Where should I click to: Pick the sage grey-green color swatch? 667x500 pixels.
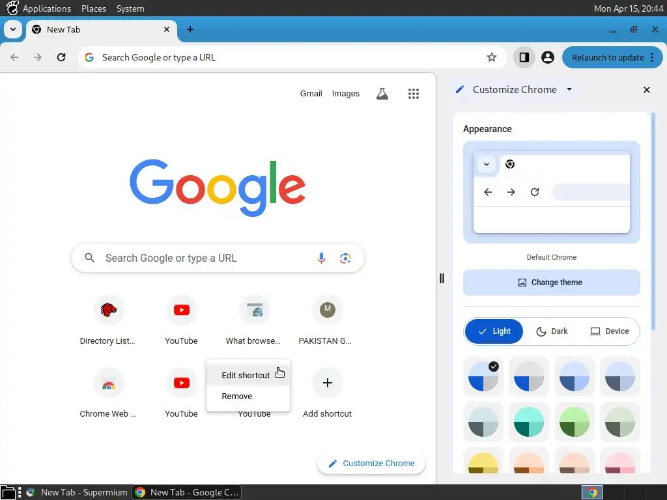(x=620, y=422)
